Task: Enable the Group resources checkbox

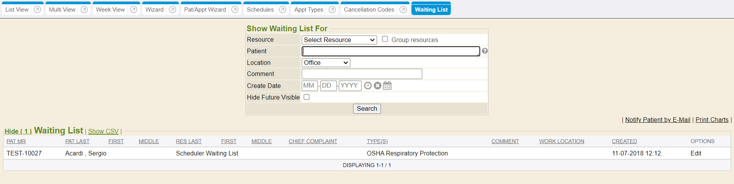Action: point(385,39)
